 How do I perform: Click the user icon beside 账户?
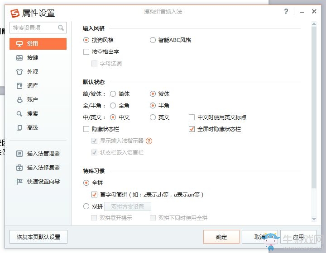19,100
